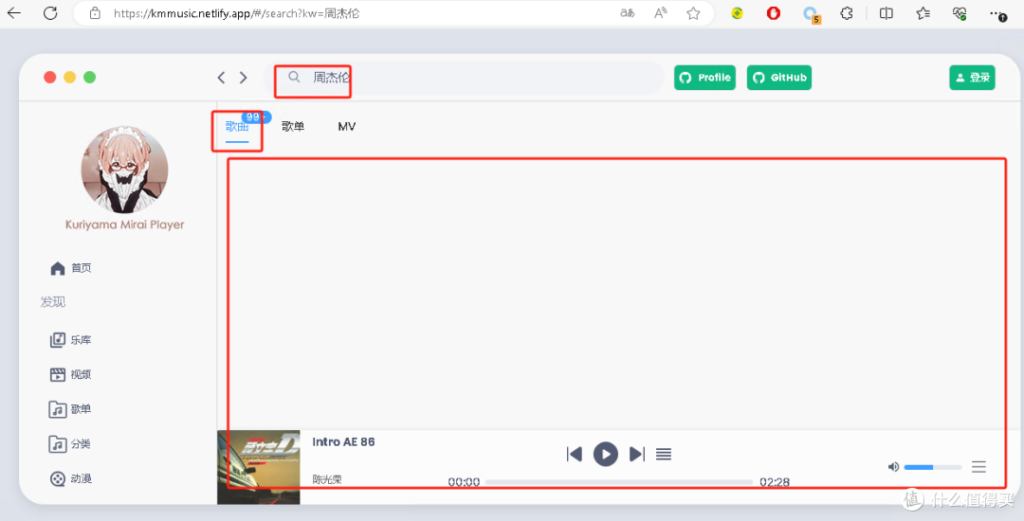Viewport: 1024px width, 521px height.
Task: Open the Profile GitHub button
Action: pos(704,78)
